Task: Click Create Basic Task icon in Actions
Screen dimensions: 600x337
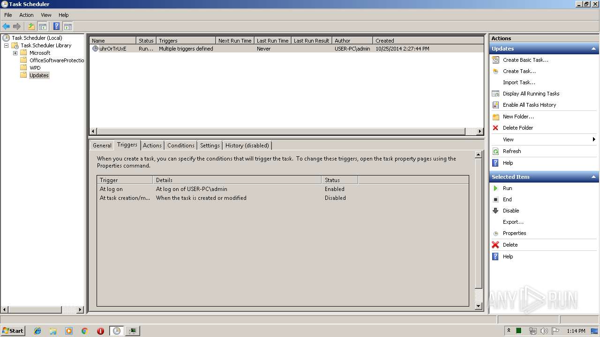Action: 495,60
